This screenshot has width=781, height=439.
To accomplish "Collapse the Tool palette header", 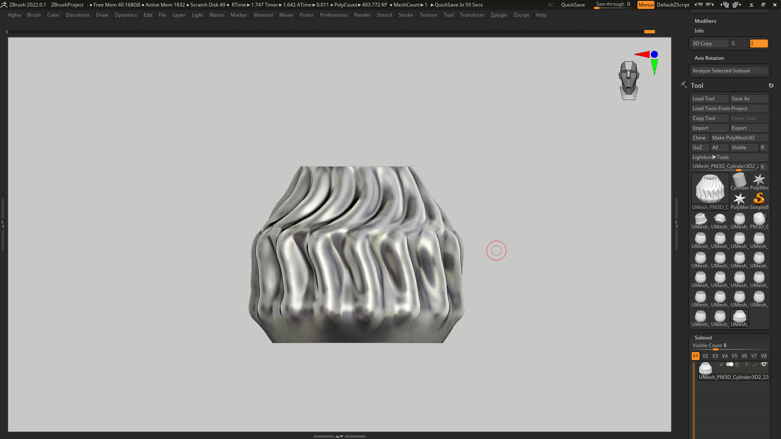I will coord(697,86).
